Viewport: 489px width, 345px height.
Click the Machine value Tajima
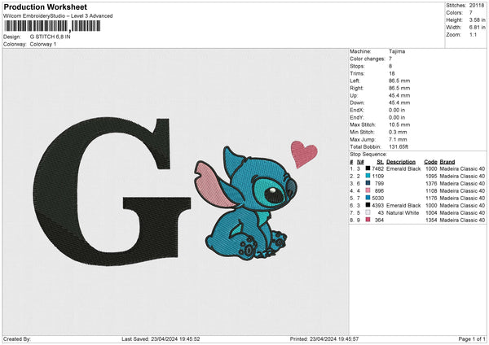click(x=396, y=51)
